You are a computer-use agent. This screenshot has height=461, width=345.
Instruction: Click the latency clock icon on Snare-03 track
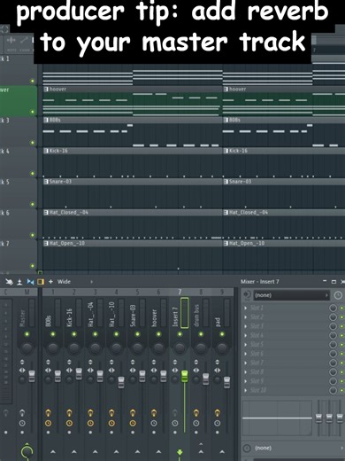click(x=133, y=423)
